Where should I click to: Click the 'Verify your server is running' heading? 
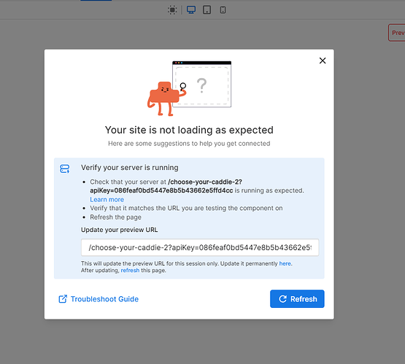(x=130, y=168)
